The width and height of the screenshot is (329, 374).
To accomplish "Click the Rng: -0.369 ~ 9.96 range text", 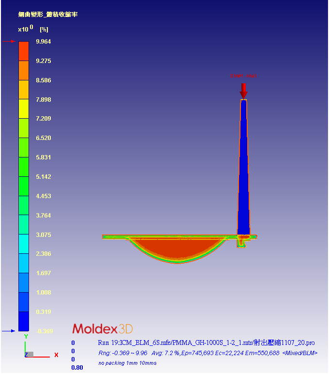I will [123, 353].
